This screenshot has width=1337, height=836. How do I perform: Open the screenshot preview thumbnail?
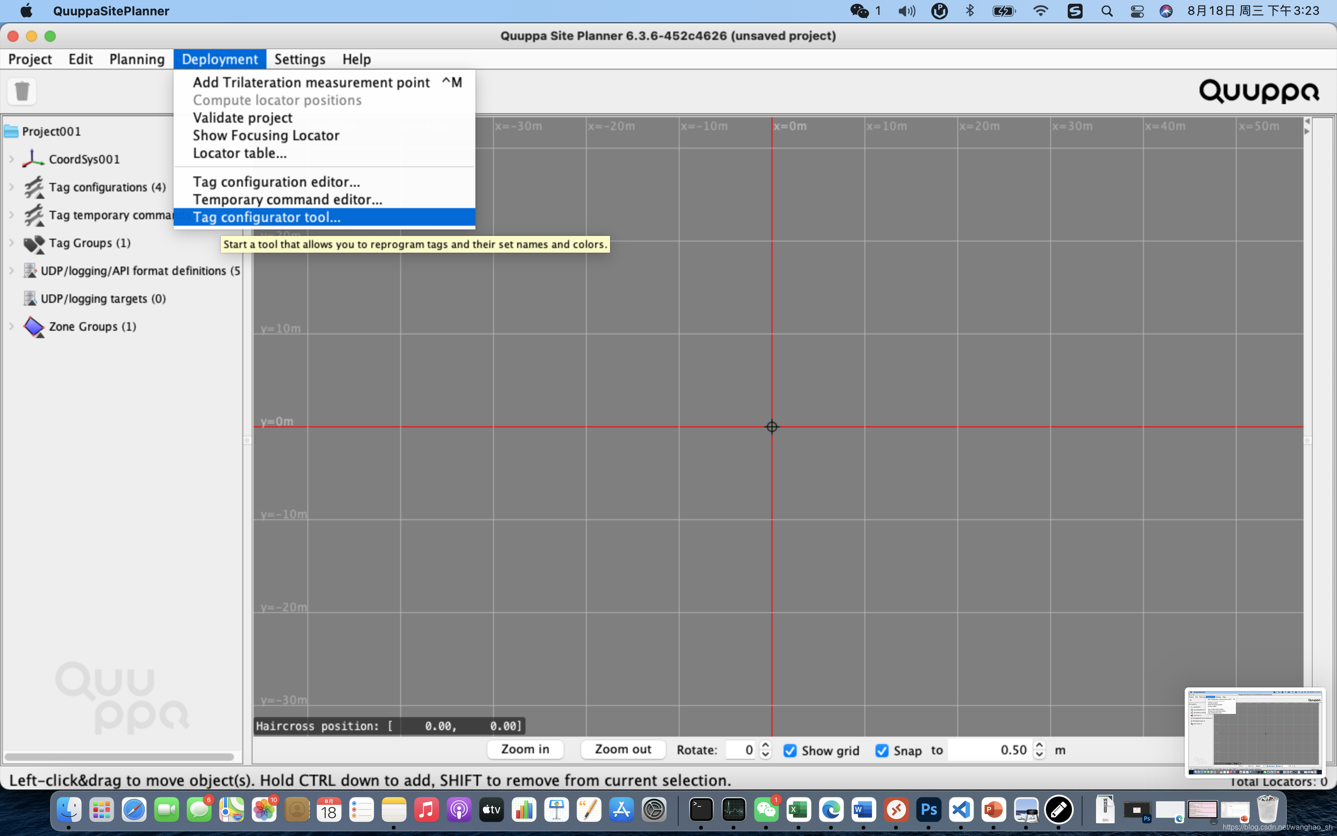click(1255, 732)
